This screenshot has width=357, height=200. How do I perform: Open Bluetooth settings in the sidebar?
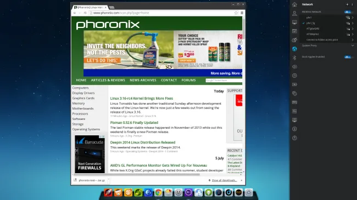coord(294,58)
